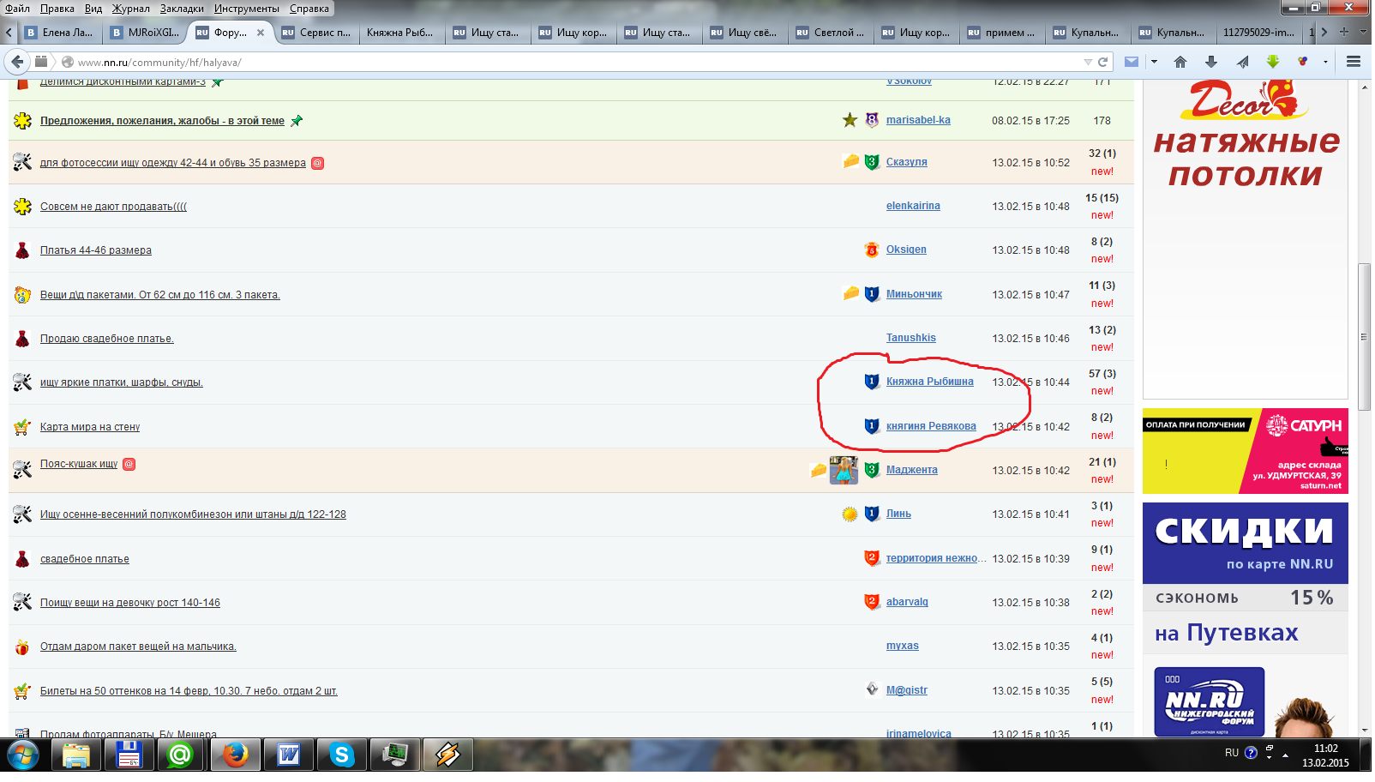Show hidden tray icons arrow

1285,755
